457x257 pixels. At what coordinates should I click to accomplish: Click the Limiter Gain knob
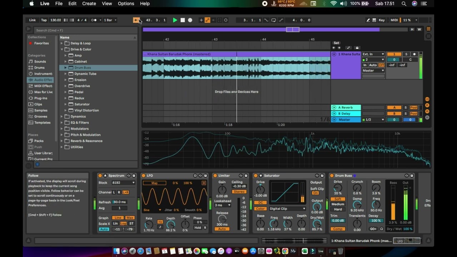coord(222,189)
